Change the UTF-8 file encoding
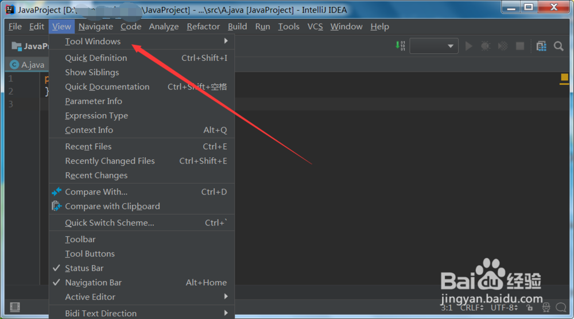The height and width of the screenshot is (319, 574). click(x=505, y=308)
